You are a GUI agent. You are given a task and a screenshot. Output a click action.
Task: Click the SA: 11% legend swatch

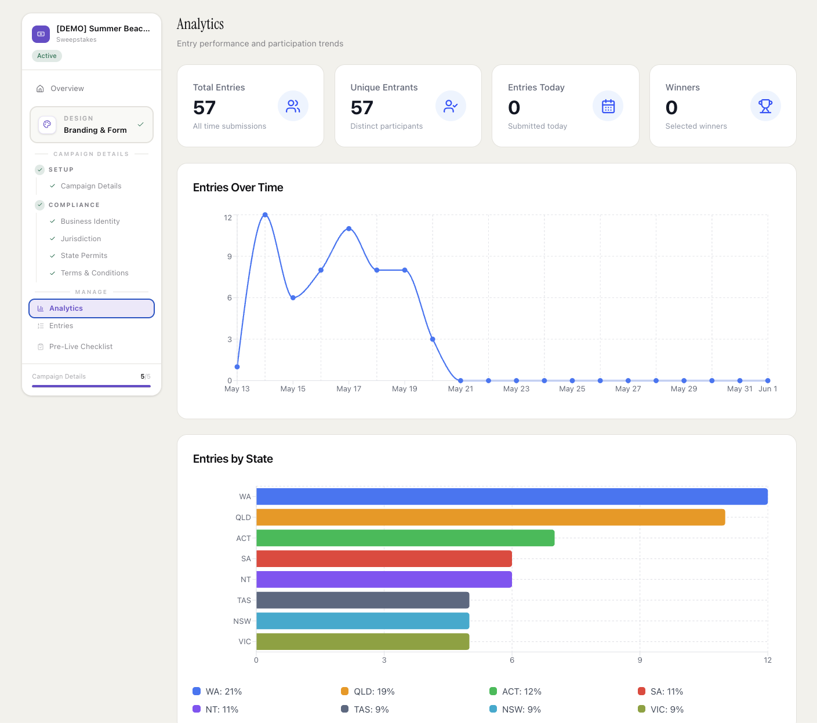(642, 691)
